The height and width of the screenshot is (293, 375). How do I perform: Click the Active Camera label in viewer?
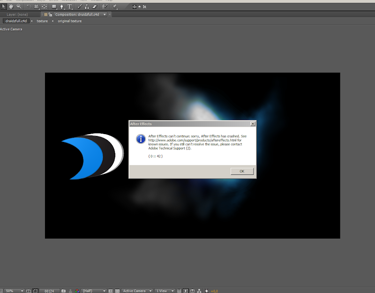[11, 29]
